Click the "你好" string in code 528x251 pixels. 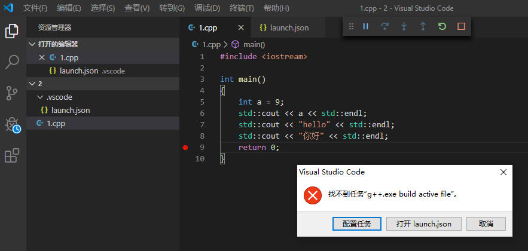312,136
